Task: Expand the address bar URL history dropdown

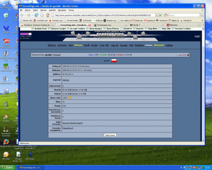Action: click(x=156, y=15)
